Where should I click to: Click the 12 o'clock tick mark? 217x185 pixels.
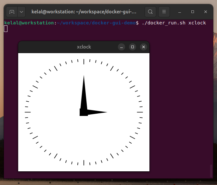tap(84, 61)
